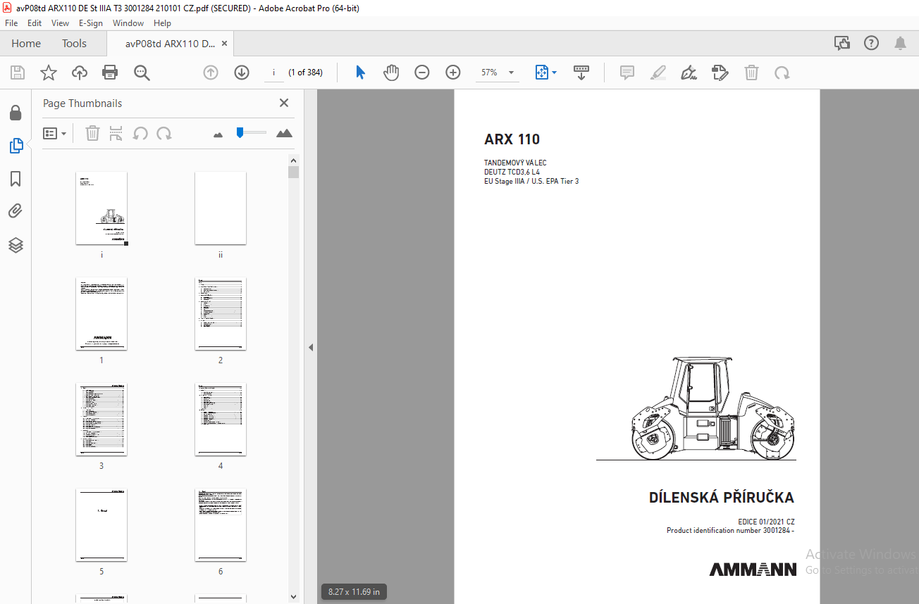The image size is (919, 604).
Task: Close the avP08td ARX110 document tab
Action: tap(225, 44)
